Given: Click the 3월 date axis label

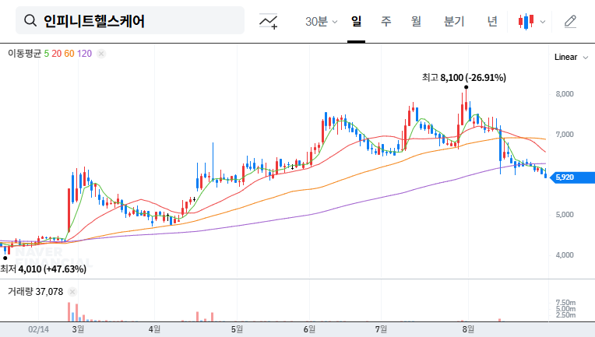Looking at the screenshot, I should (x=78, y=329).
